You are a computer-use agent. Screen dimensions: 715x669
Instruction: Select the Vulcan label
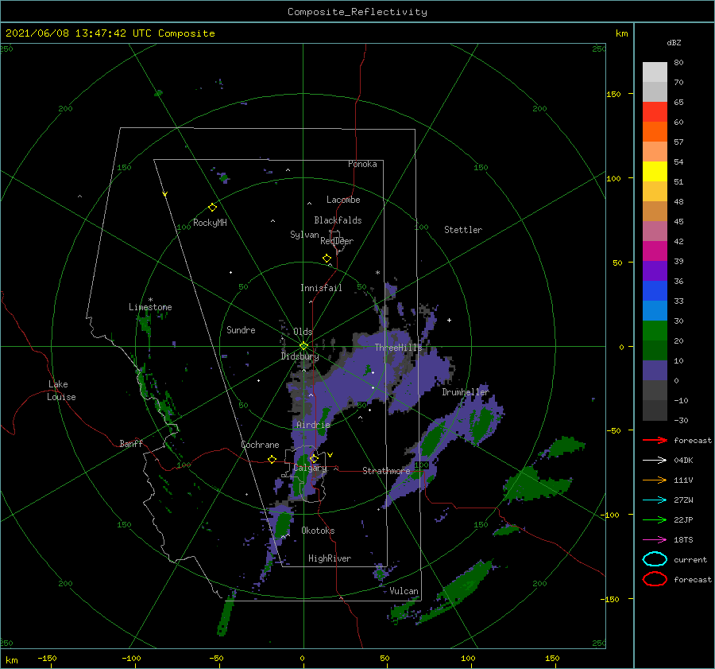point(404,591)
